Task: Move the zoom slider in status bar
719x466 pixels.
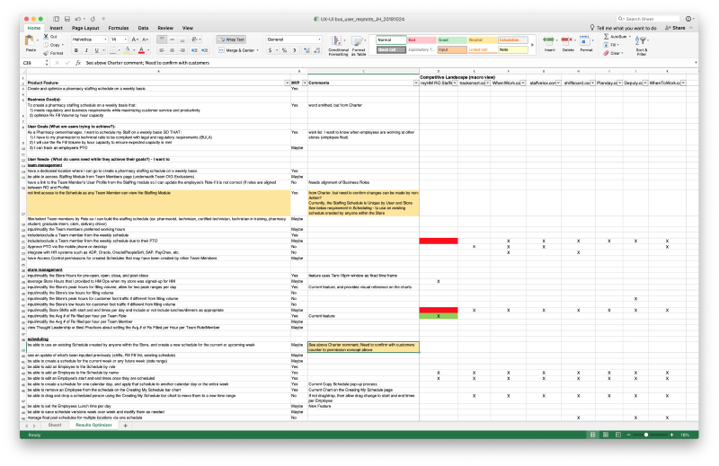Action: (646, 435)
